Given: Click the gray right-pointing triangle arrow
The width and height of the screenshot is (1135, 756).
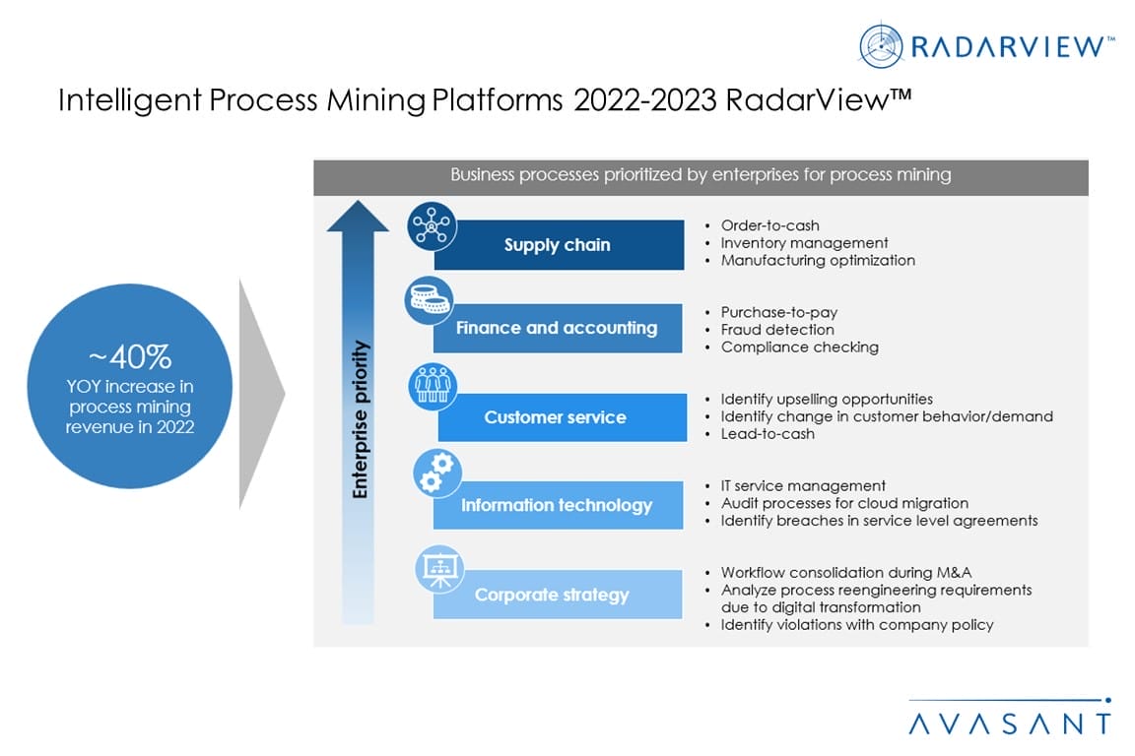Looking at the screenshot, I should (260, 394).
